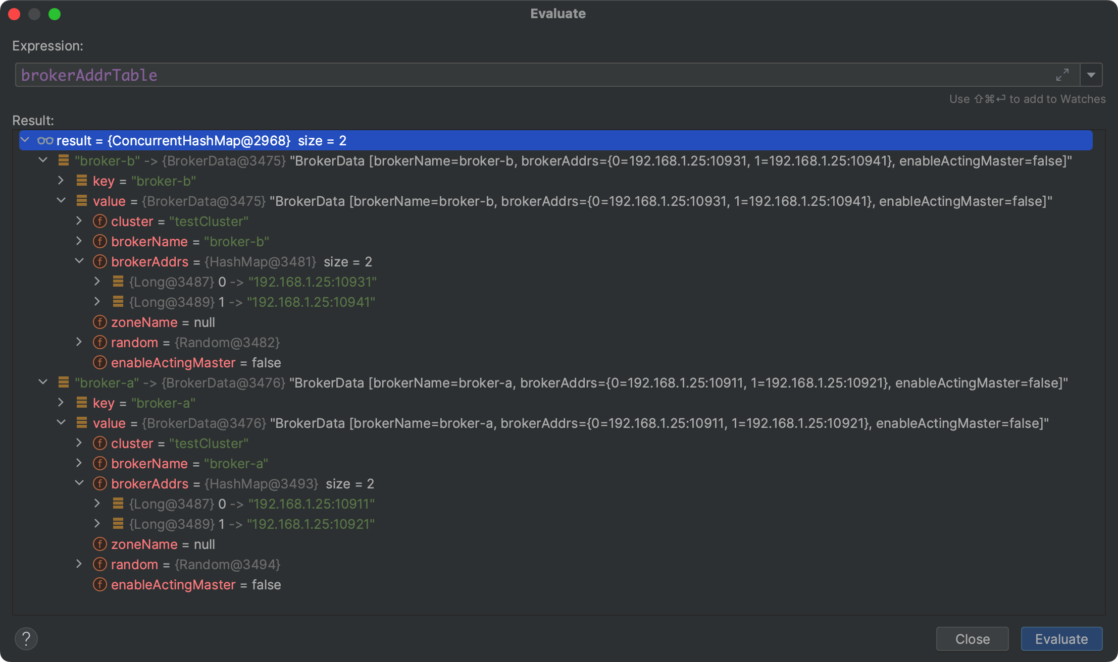
Task: Click field icon of brokerName "broker-a"
Action: click(100, 463)
